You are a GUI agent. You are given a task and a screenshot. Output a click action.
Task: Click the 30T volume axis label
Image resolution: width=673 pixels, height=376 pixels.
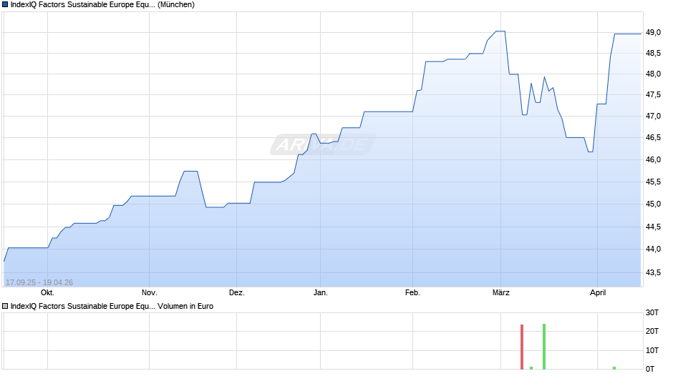tap(652, 312)
